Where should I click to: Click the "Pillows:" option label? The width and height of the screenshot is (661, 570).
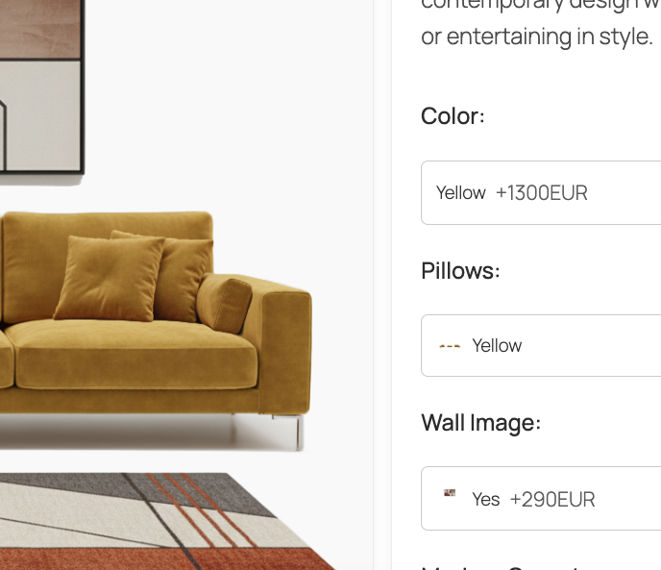point(460,270)
